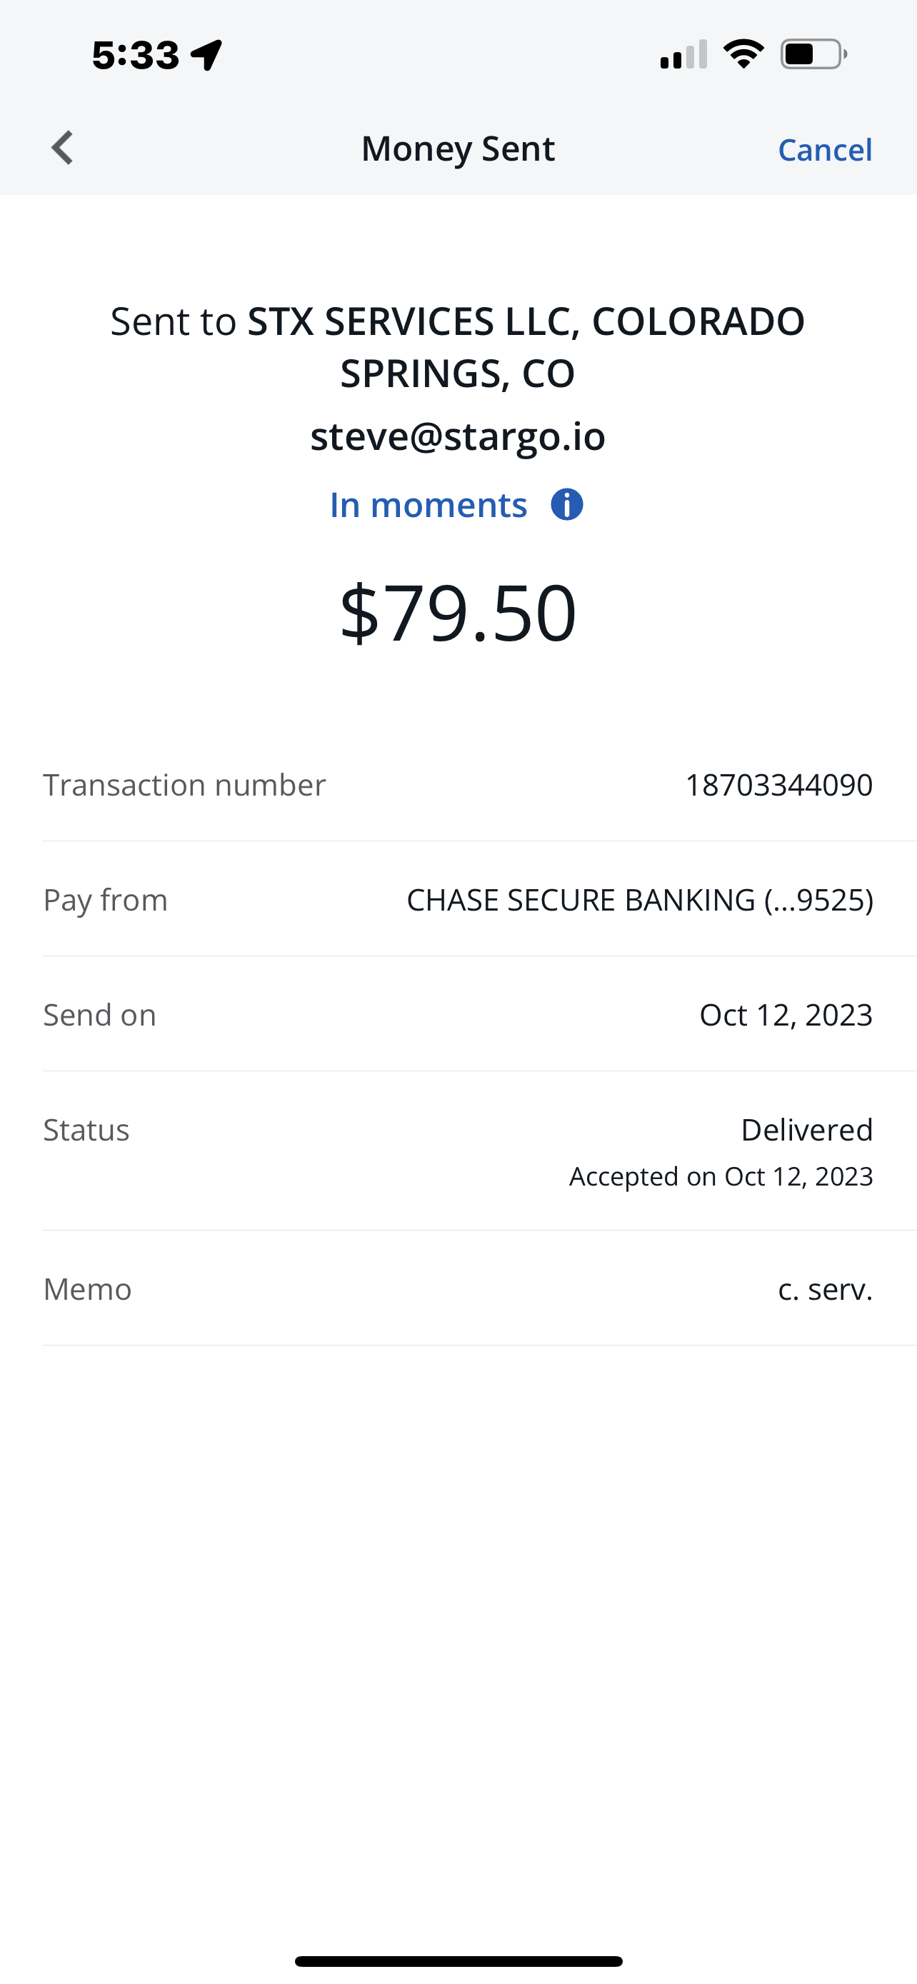Tap the Money Sent header title
Image resolution: width=917 pixels, height=1984 pixels.
pos(458,149)
